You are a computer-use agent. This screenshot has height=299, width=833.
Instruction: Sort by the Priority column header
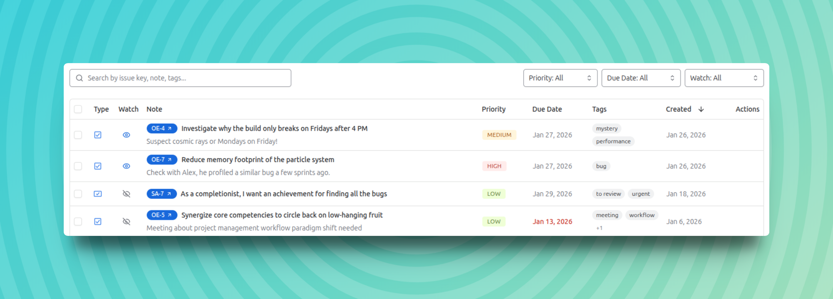pyautogui.click(x=493, y=109)
